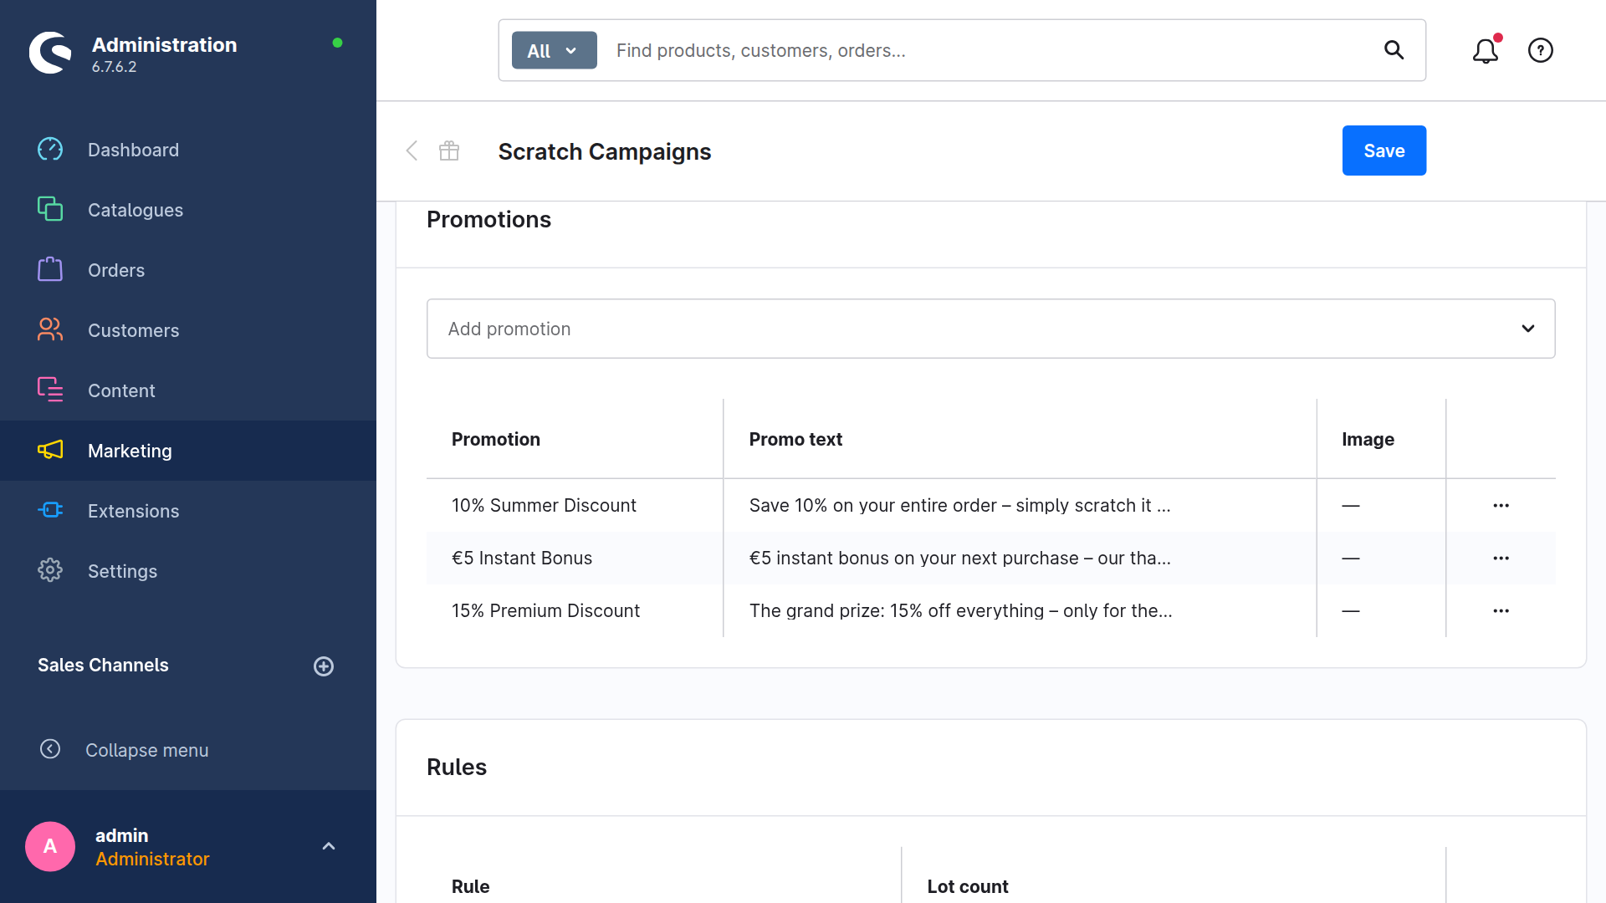Click the Lot count column header
The width and height of the screenshot is (1606, 903).
coord(968,886)
